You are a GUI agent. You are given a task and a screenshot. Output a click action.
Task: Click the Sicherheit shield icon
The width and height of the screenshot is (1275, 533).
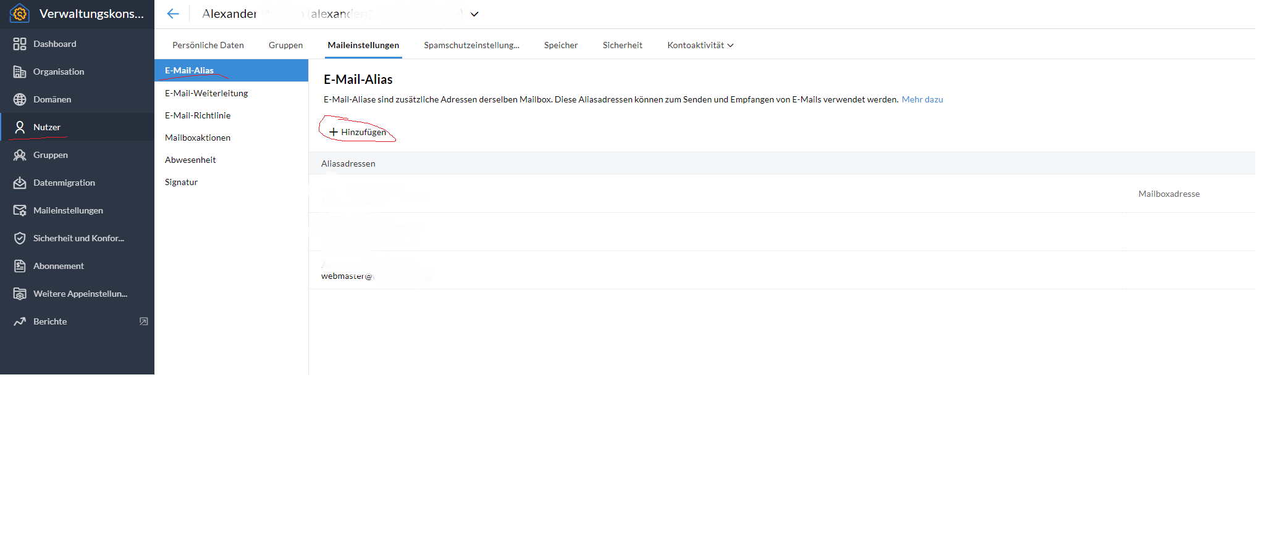coord(20,238)
